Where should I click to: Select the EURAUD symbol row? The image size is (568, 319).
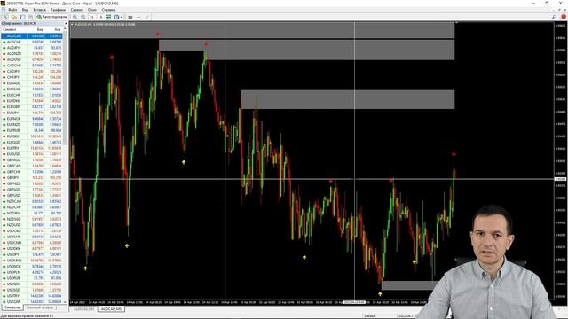coord(32,83)
